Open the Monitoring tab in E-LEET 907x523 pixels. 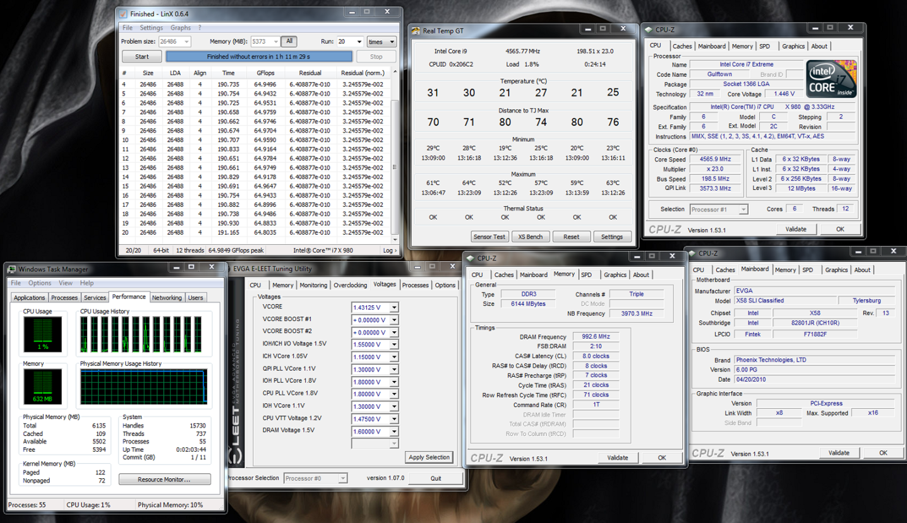313,285
